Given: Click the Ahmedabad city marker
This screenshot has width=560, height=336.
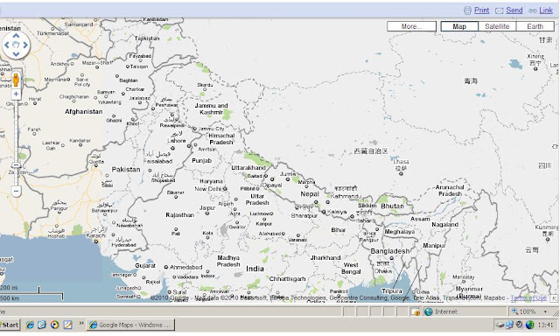Looking at the screenshot, I should click(166, 267).
